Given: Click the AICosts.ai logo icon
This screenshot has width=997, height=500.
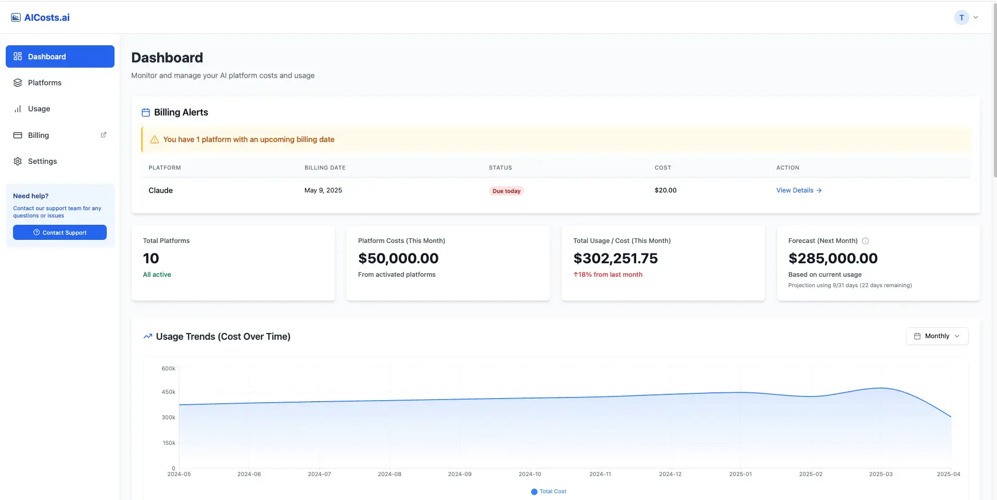Looking at the screenshot, I should click(16, 18).
